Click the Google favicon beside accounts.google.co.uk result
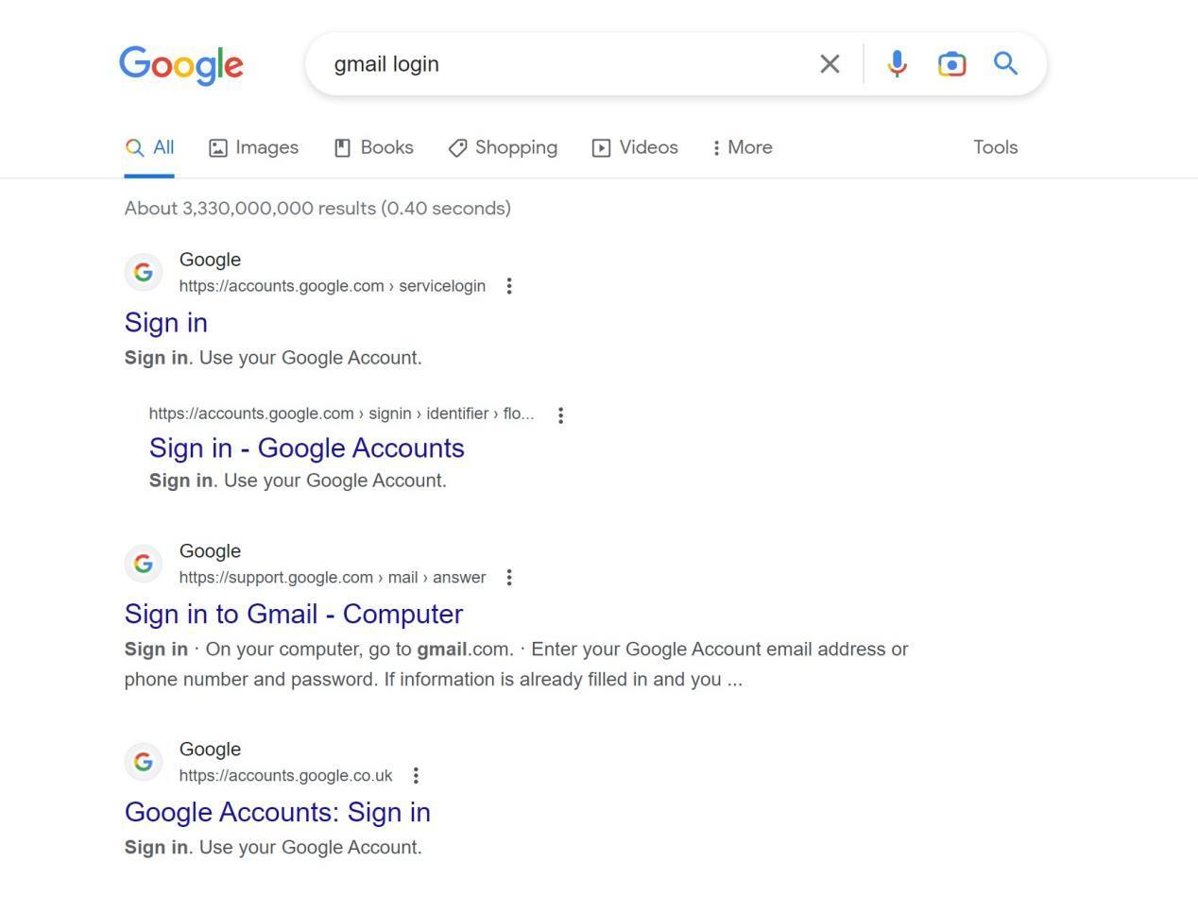 [x=144, y=762]
